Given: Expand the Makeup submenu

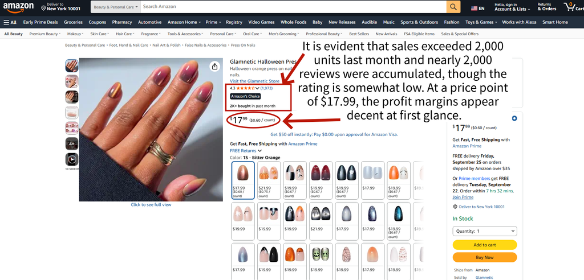Looking at the screenshot, I should [x=76, y=34].
